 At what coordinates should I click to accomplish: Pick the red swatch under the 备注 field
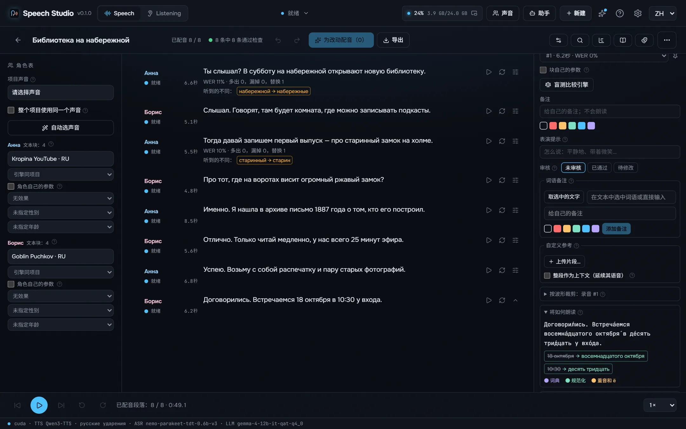pyautogui.click(x=553, y=126)
